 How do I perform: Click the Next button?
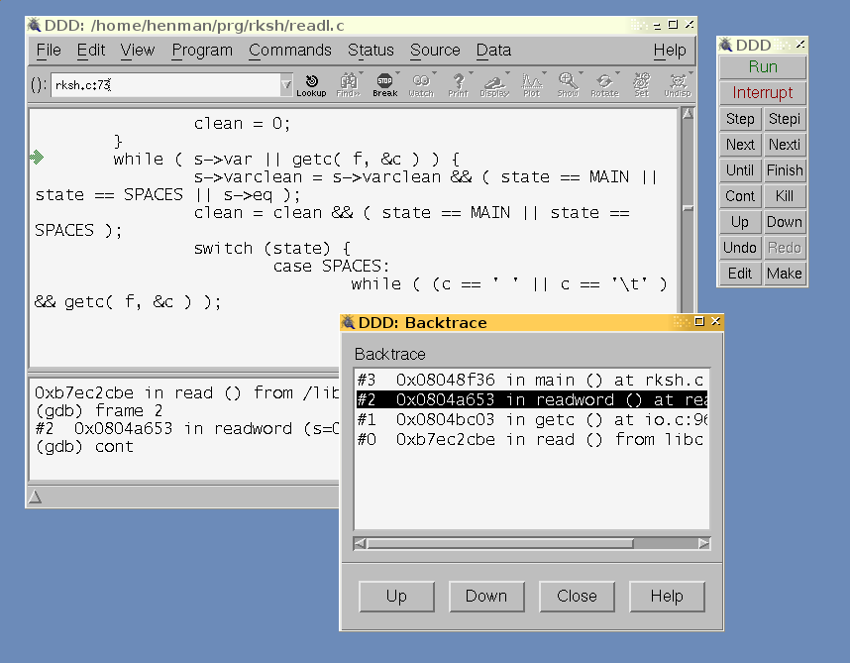[740, 145]
